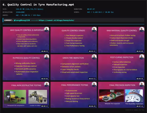Click the Shearography for internal defects bullet
The height and width of the screenshot is (113, 147).
(x=125, y=70)
